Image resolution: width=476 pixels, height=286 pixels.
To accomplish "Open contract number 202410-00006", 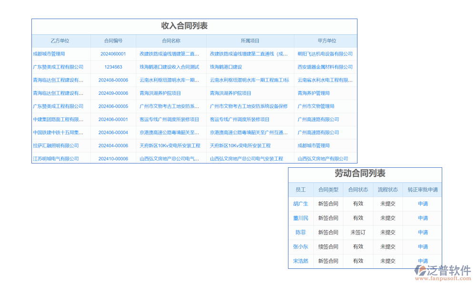I will [113, 159].
